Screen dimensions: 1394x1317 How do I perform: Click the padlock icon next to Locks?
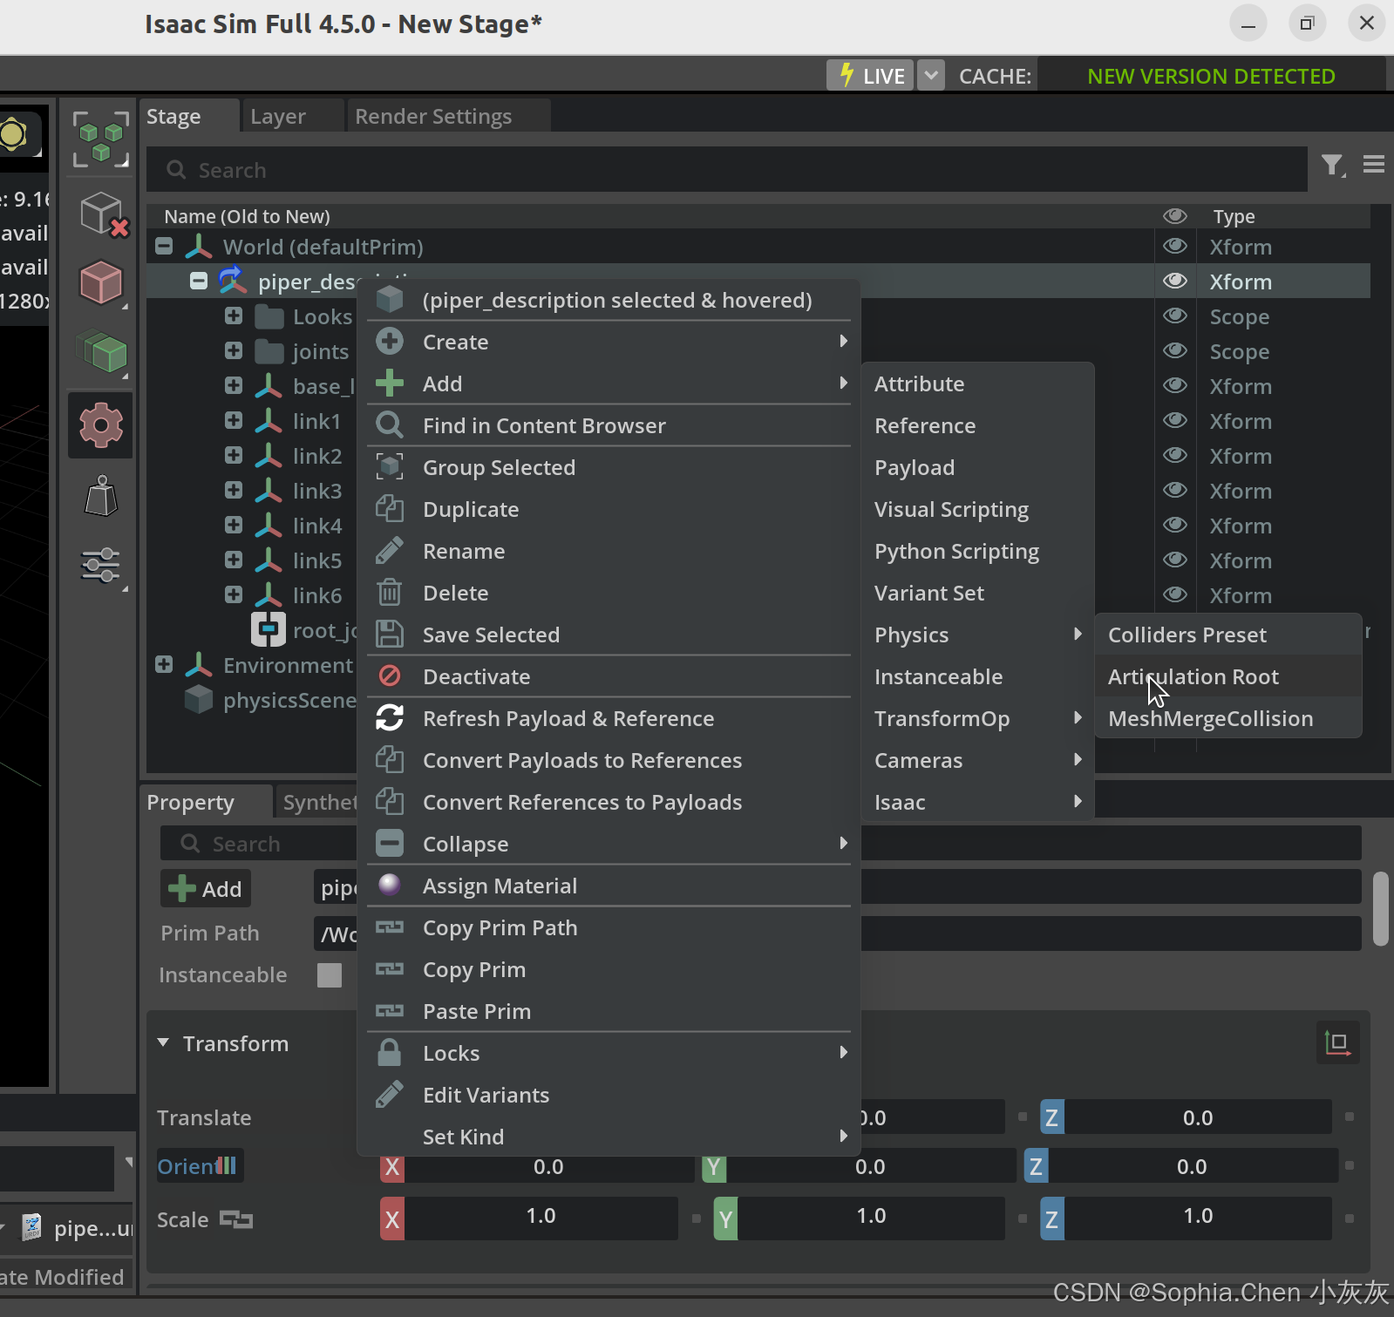[x=390, y=1053]
